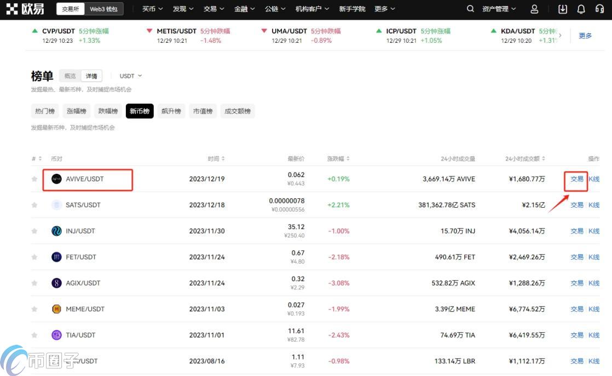
Task: Open the 新手学院 menu item
Action: click(x=352, y=9)
